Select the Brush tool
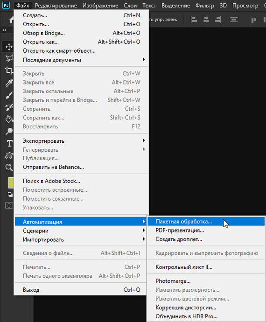 [x=8, y=95]
